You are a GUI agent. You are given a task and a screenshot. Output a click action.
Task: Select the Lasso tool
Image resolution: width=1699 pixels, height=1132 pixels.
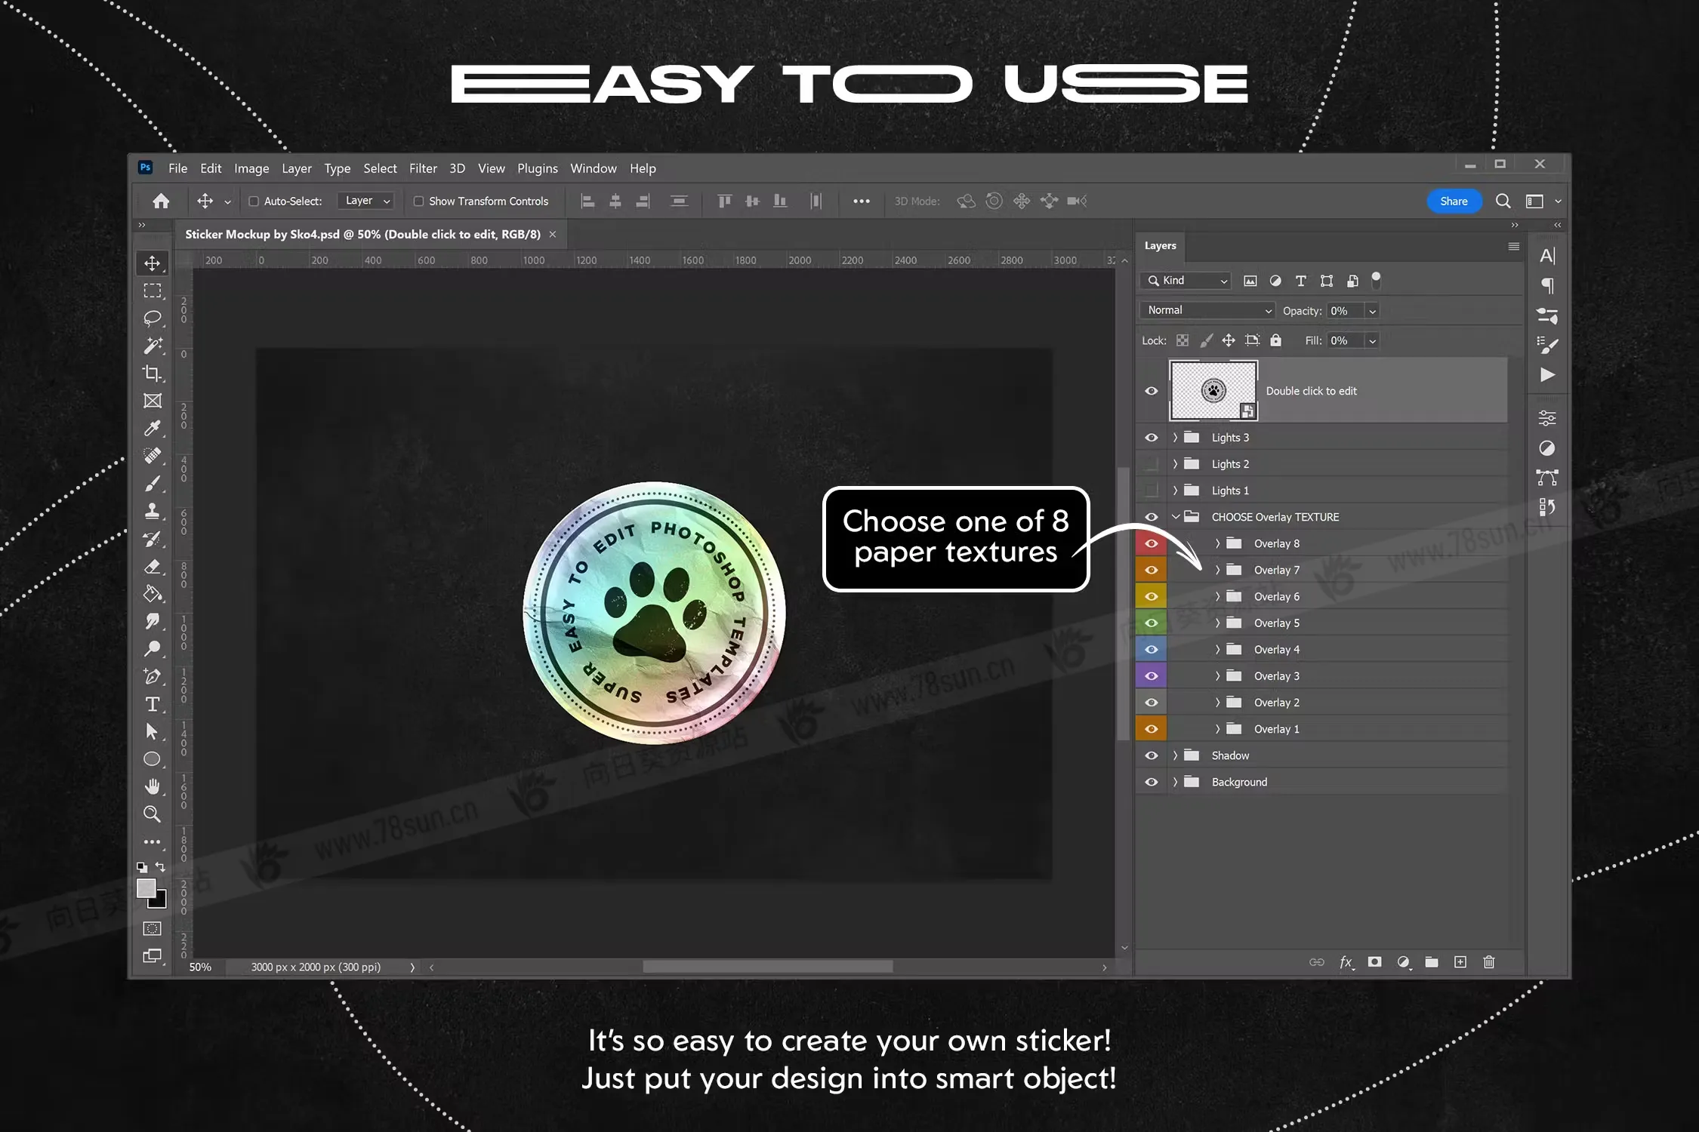coord(152,318)
